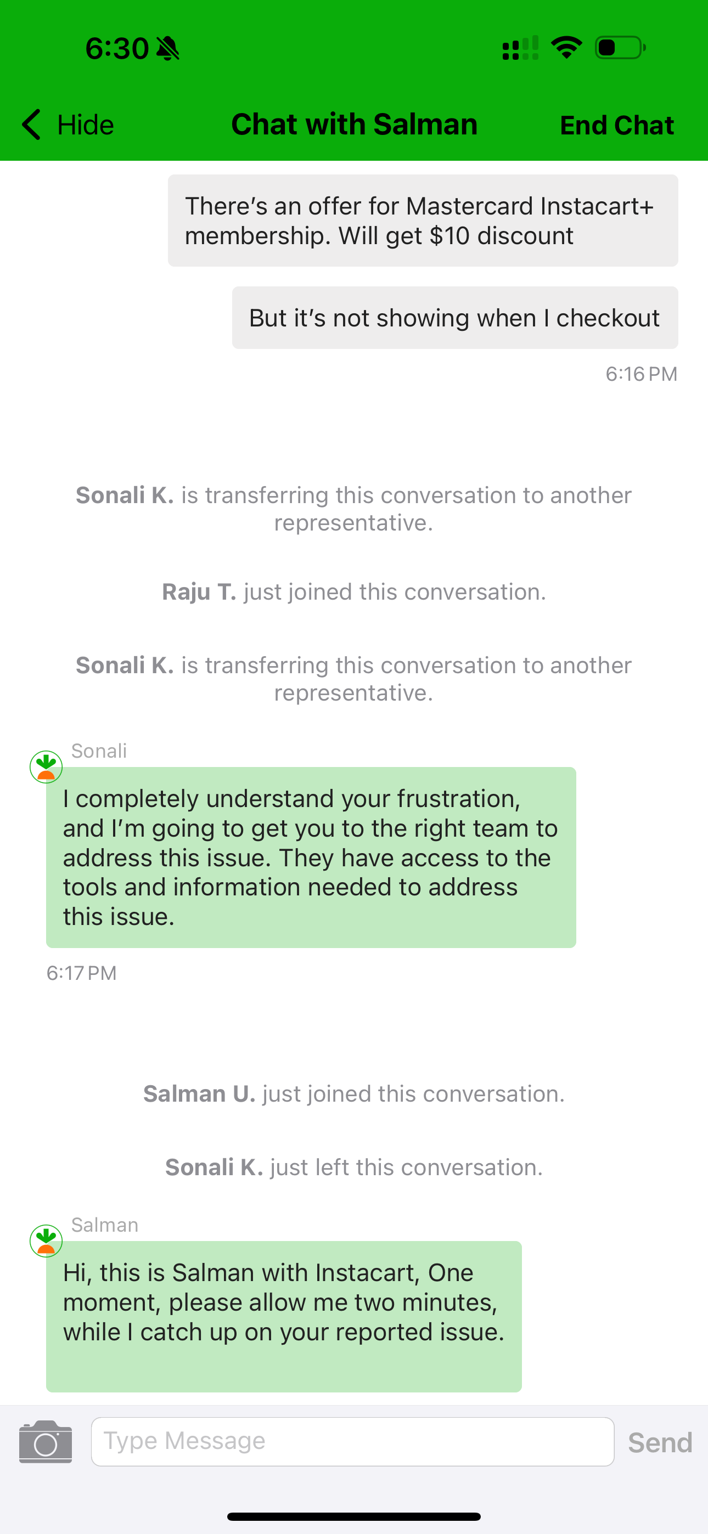Tap the 6:30 clock in status bar
Viewport: 708px width, 1534px height.
click(117, 48)
